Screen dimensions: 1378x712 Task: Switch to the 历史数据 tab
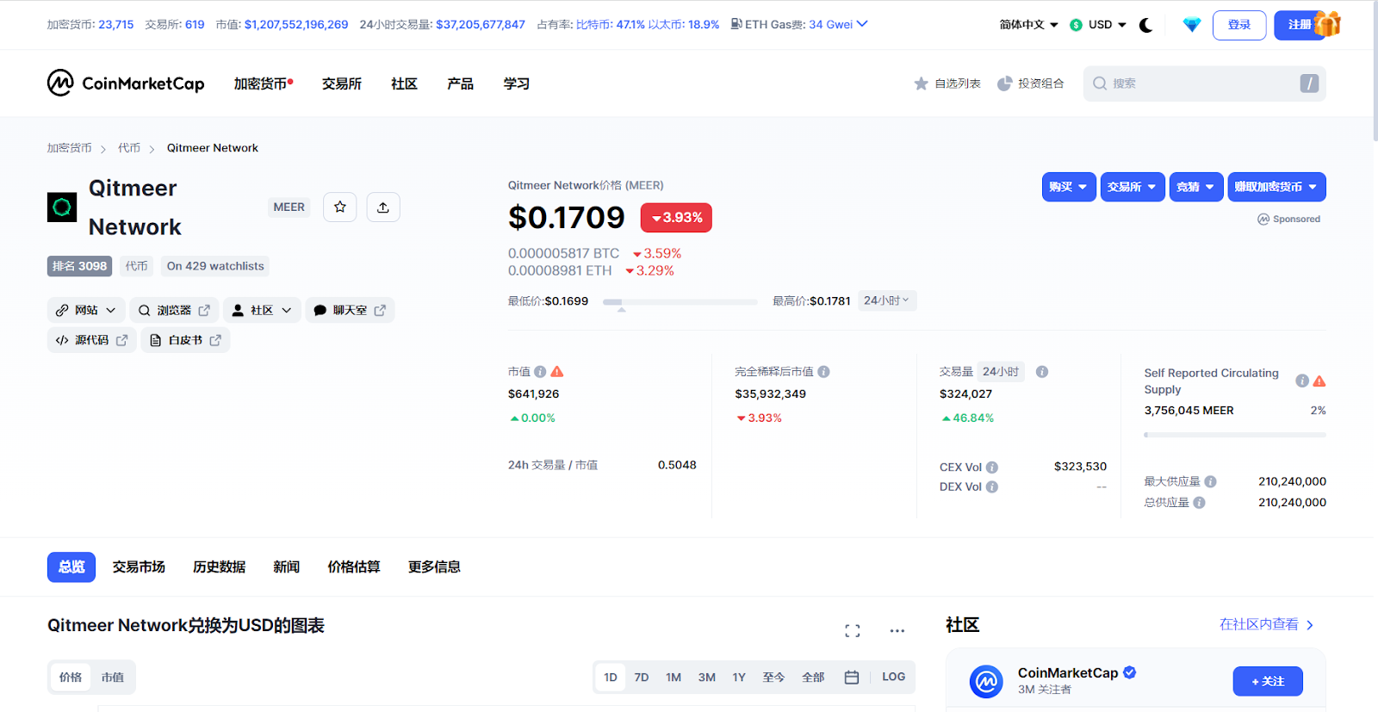point(220,567)
